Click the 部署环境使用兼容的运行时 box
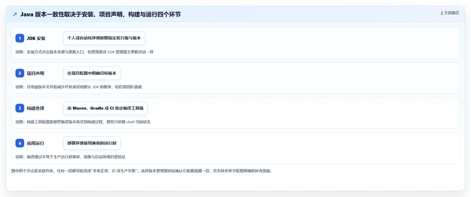The width and height of the screenshot is (471, 197). (x=92, y=143)
